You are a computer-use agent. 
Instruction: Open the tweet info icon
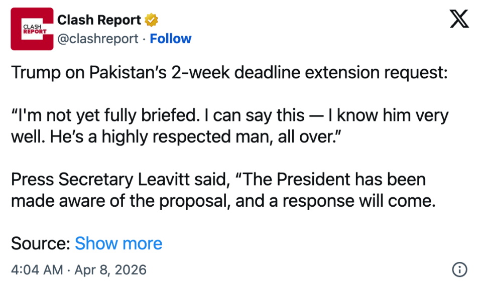coord(459,270)
